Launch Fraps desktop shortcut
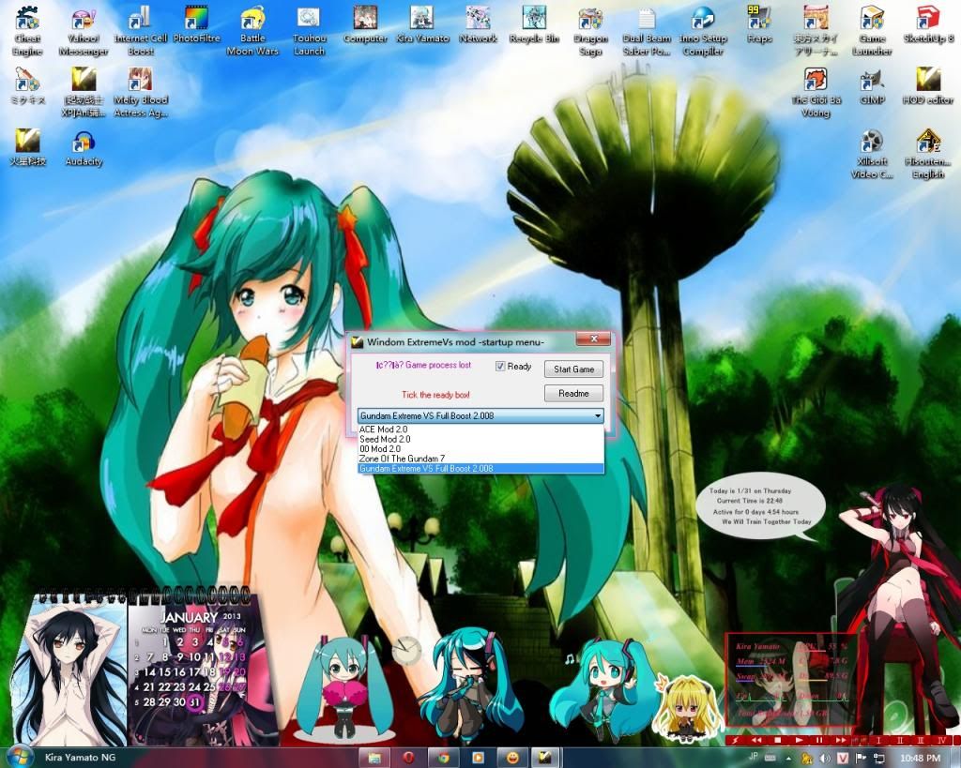The image size is (961, 768). tap(759, 25)
